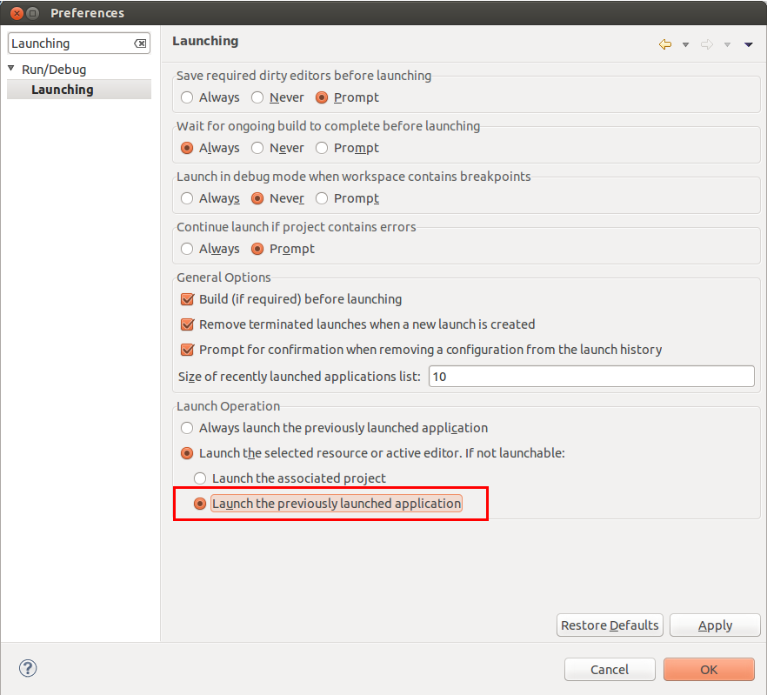Image resolution: width=767 pixels, height=695 pixels.
Task: Click the recently launched applications size field
Action: 591,377
